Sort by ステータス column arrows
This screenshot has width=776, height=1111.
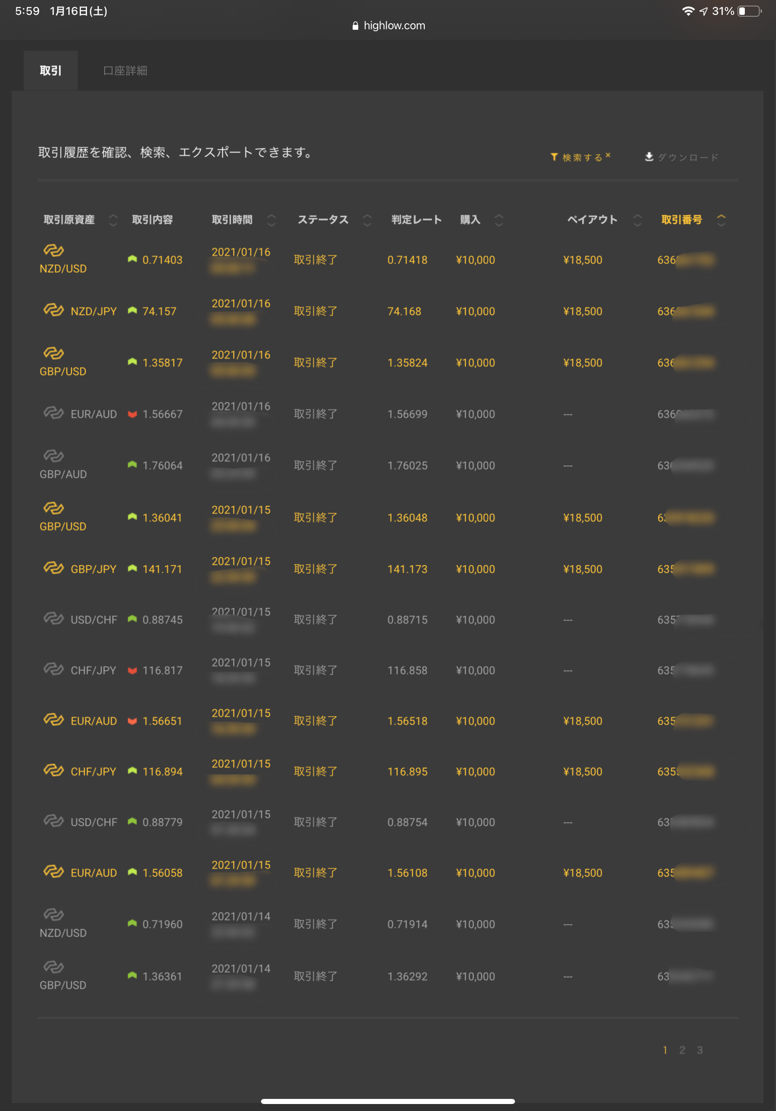[x=367, y=220]
